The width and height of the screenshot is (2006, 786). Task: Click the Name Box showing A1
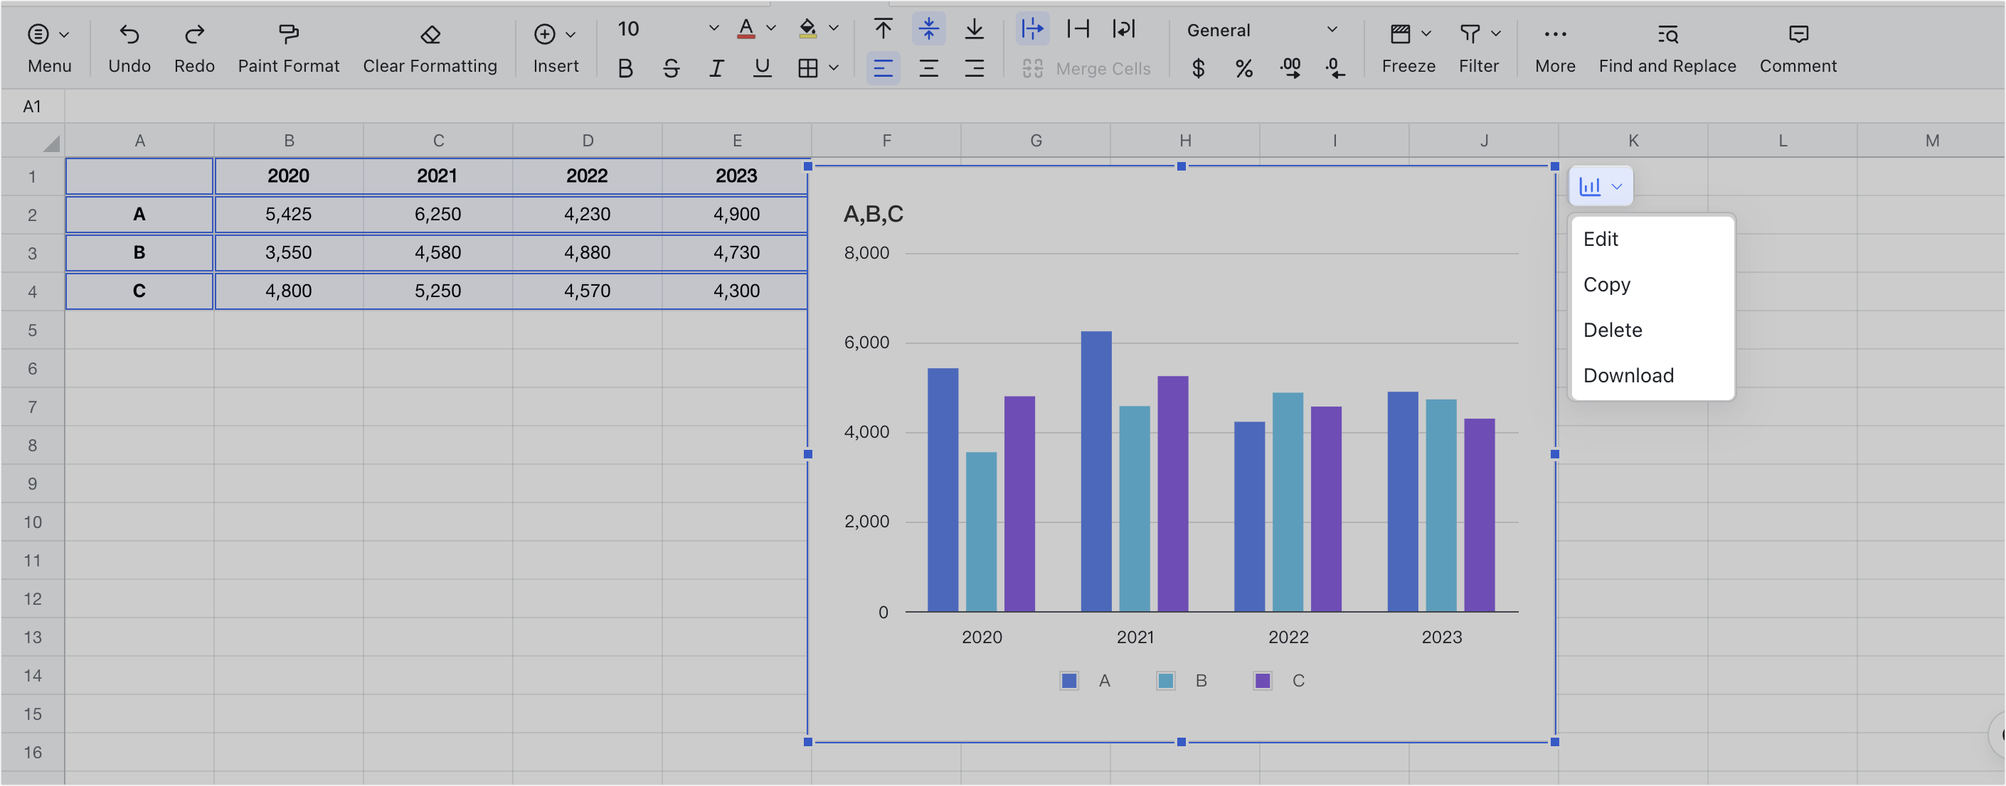(x=32, y=106)
